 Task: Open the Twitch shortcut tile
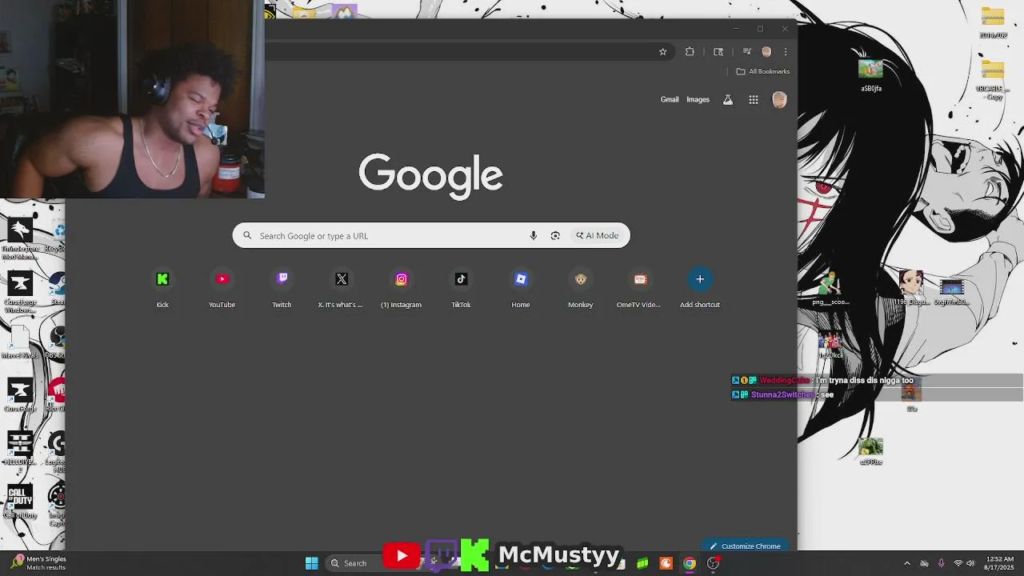coord(282,288)
